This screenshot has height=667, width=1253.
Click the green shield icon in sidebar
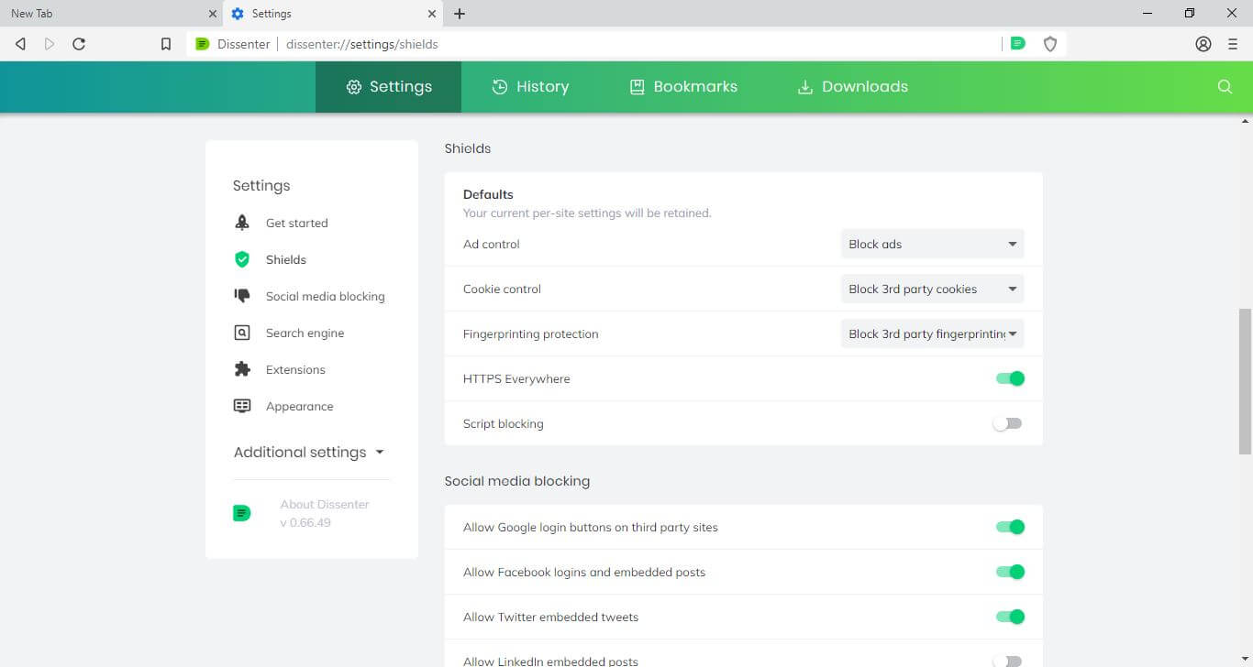click(x=242, y=259)
